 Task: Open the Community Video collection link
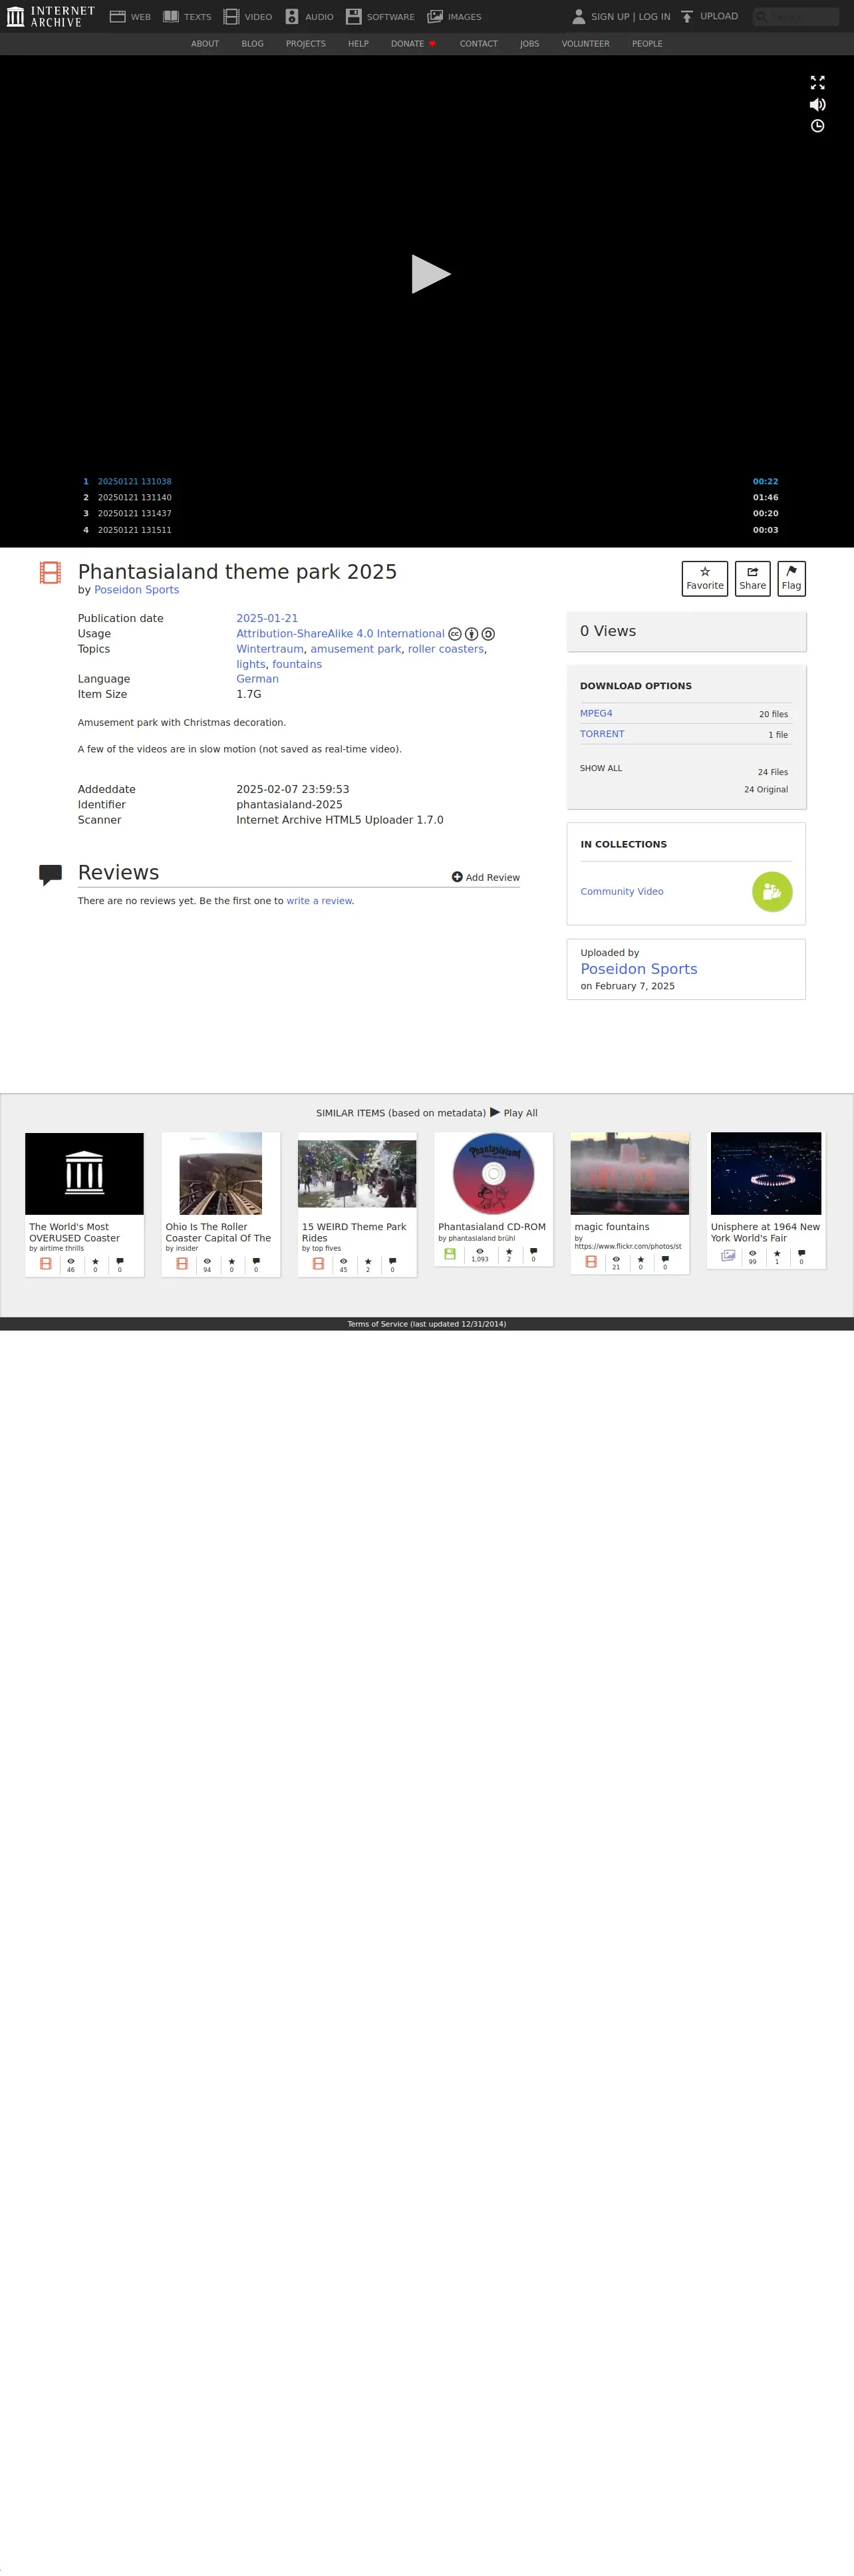[622, 892]
